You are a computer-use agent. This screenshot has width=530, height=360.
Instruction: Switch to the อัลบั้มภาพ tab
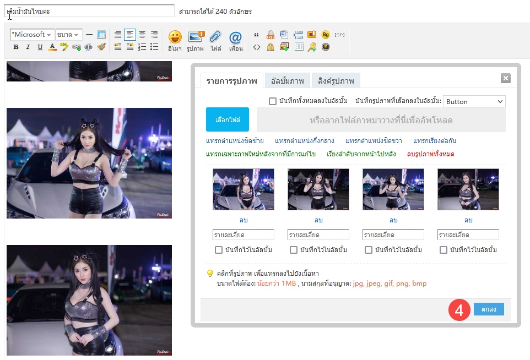tap(287, 81)
